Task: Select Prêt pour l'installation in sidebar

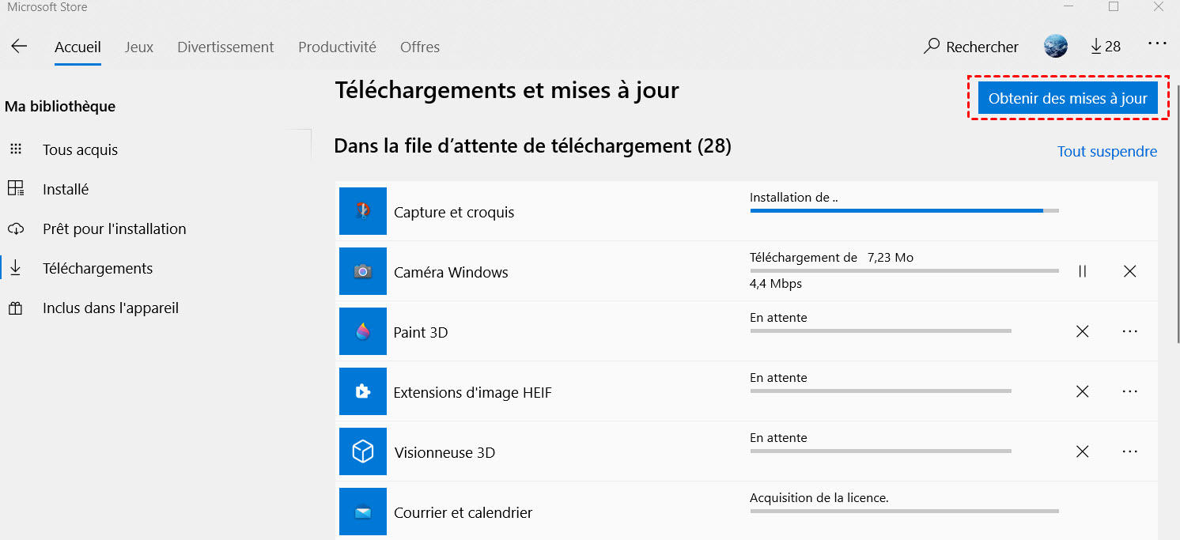Action: 114,229
